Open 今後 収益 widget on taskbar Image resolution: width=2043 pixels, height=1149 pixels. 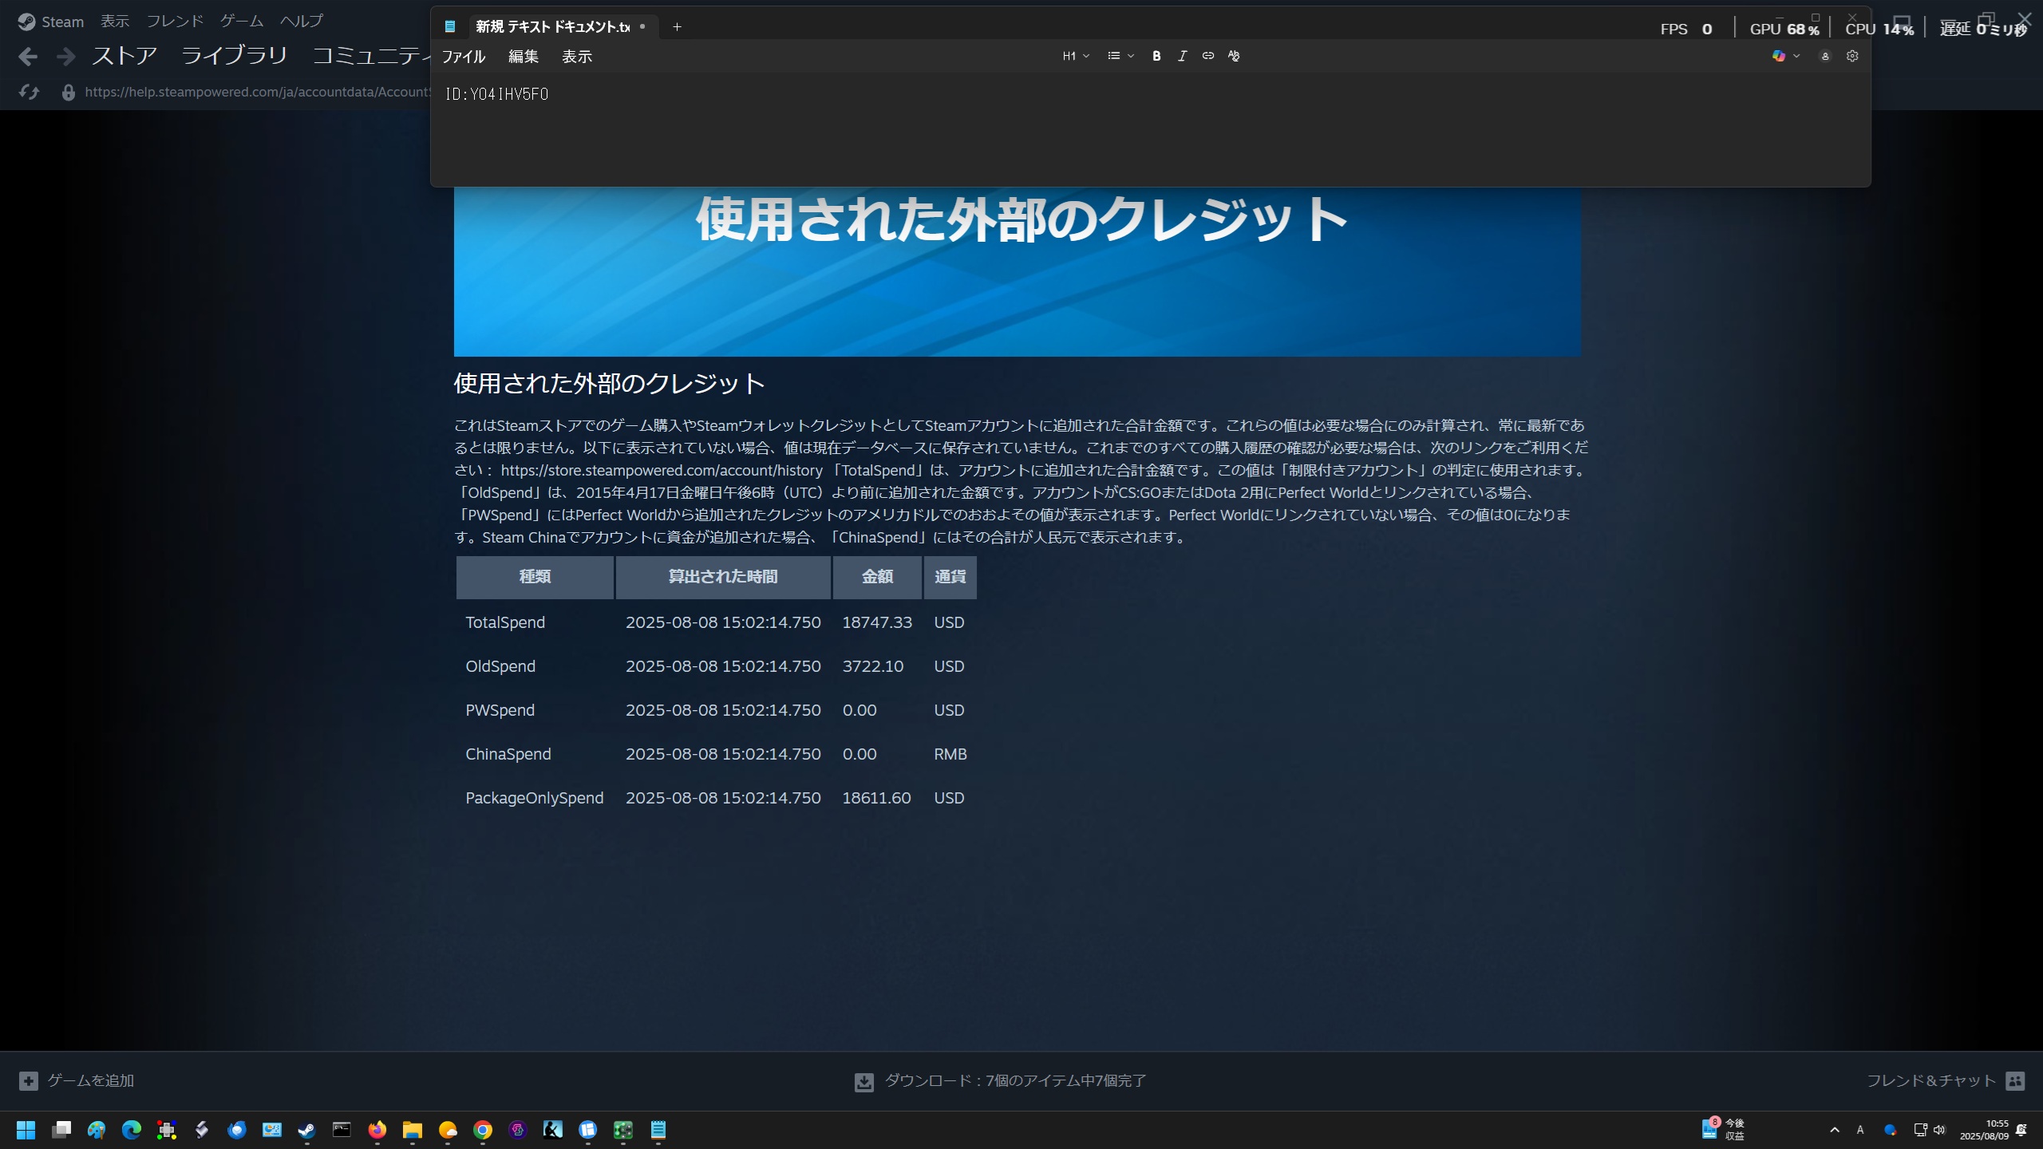pyautogui.click(x=1724, y=1130)
